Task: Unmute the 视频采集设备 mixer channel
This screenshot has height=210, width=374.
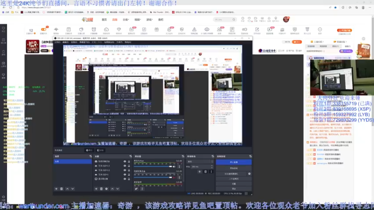Action: tap(174, 177)
